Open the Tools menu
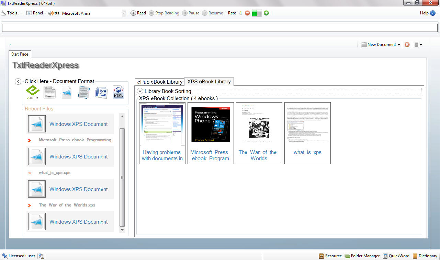 click(x=11, y=13)
